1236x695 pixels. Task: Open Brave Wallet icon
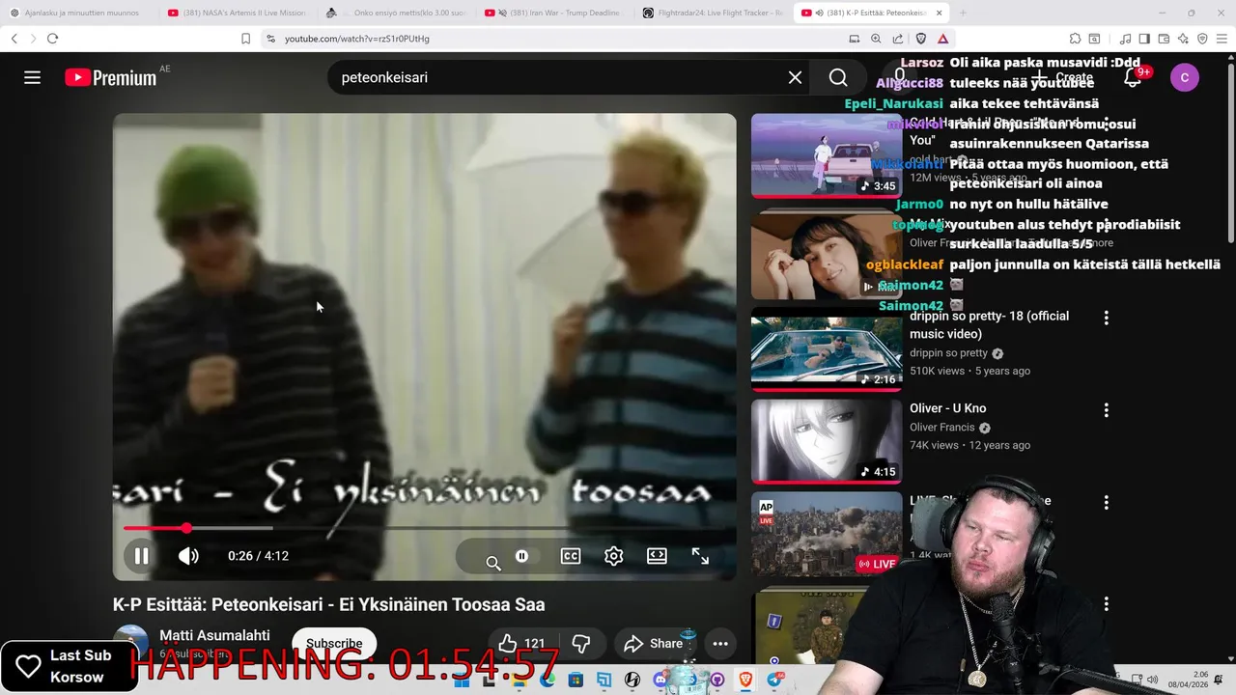click(1164, 39)
